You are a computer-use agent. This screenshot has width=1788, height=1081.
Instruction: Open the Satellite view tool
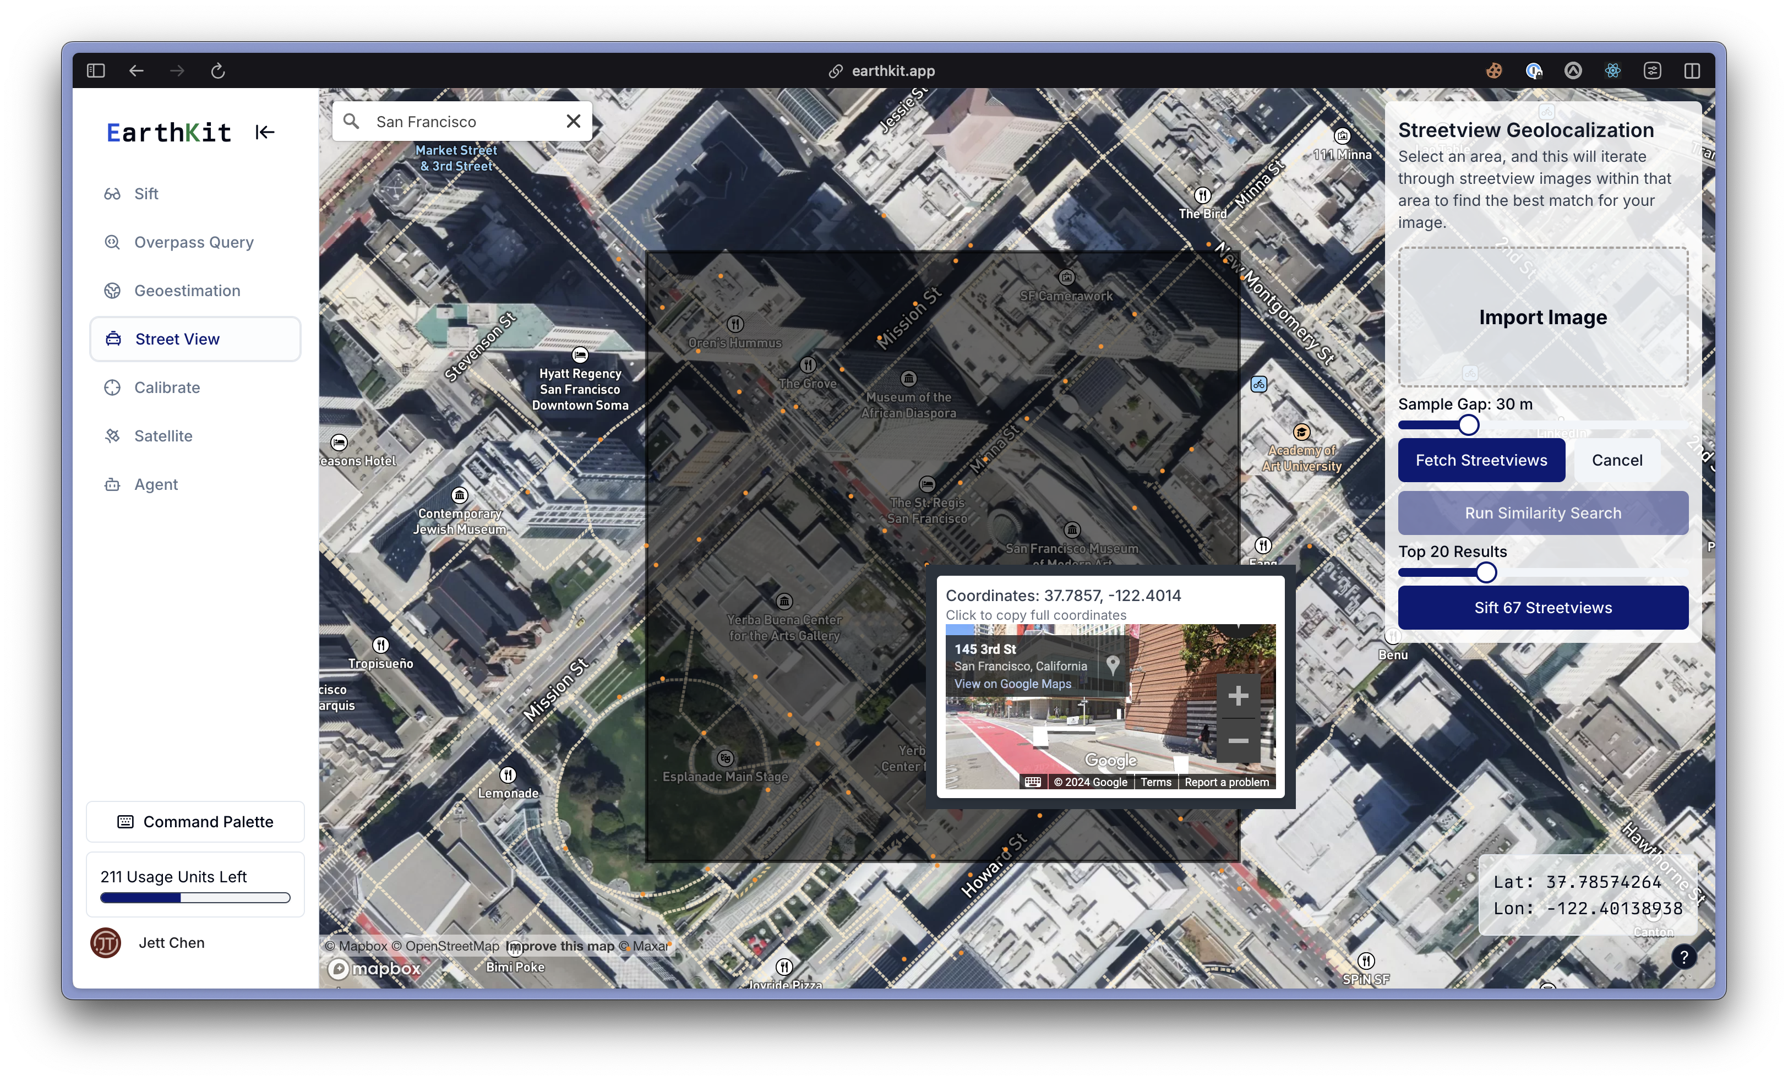[x=162, y=435]
